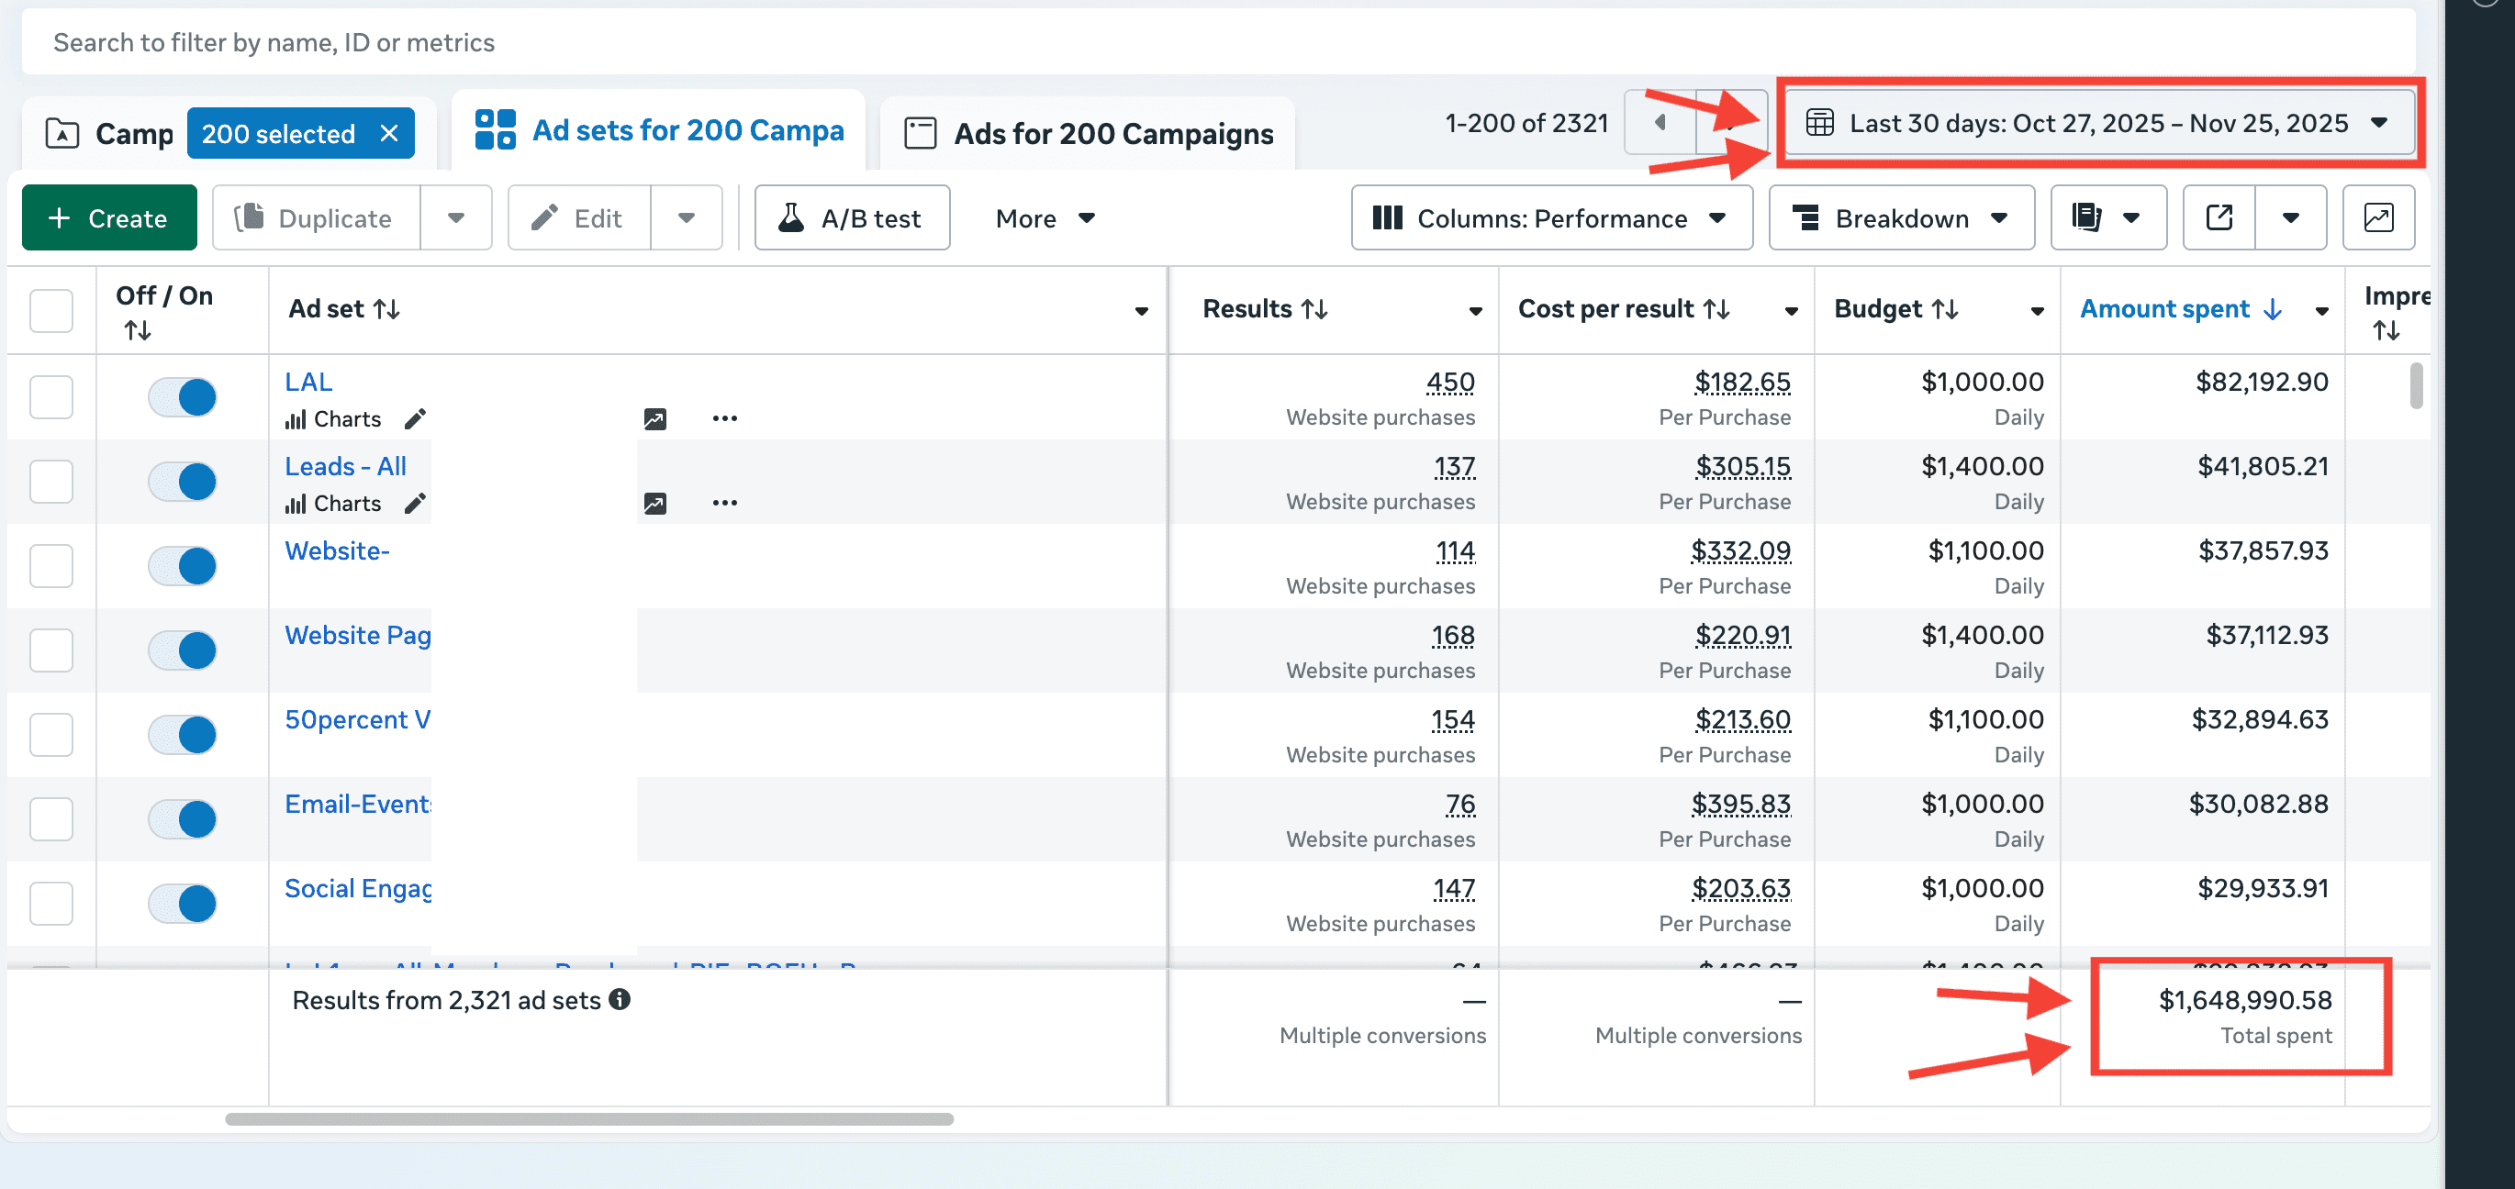This screenshot has height=1189, width=2515.
Task: Edit the LAL ad set using the pencil icon
Action: tap(415, 418)
